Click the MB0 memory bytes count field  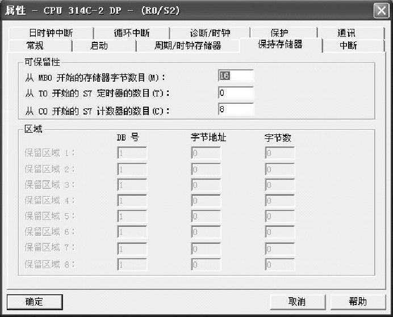[x=236, y=75]
